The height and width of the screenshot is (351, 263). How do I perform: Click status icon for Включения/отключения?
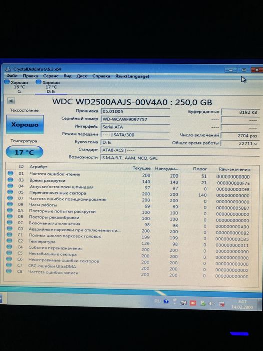coord(9,222)
